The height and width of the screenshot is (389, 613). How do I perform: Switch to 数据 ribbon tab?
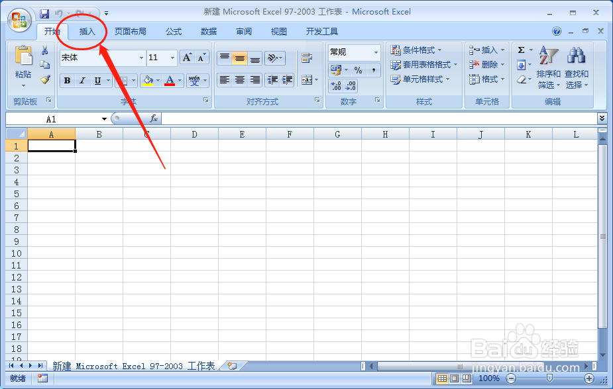(x=208, y=32)
